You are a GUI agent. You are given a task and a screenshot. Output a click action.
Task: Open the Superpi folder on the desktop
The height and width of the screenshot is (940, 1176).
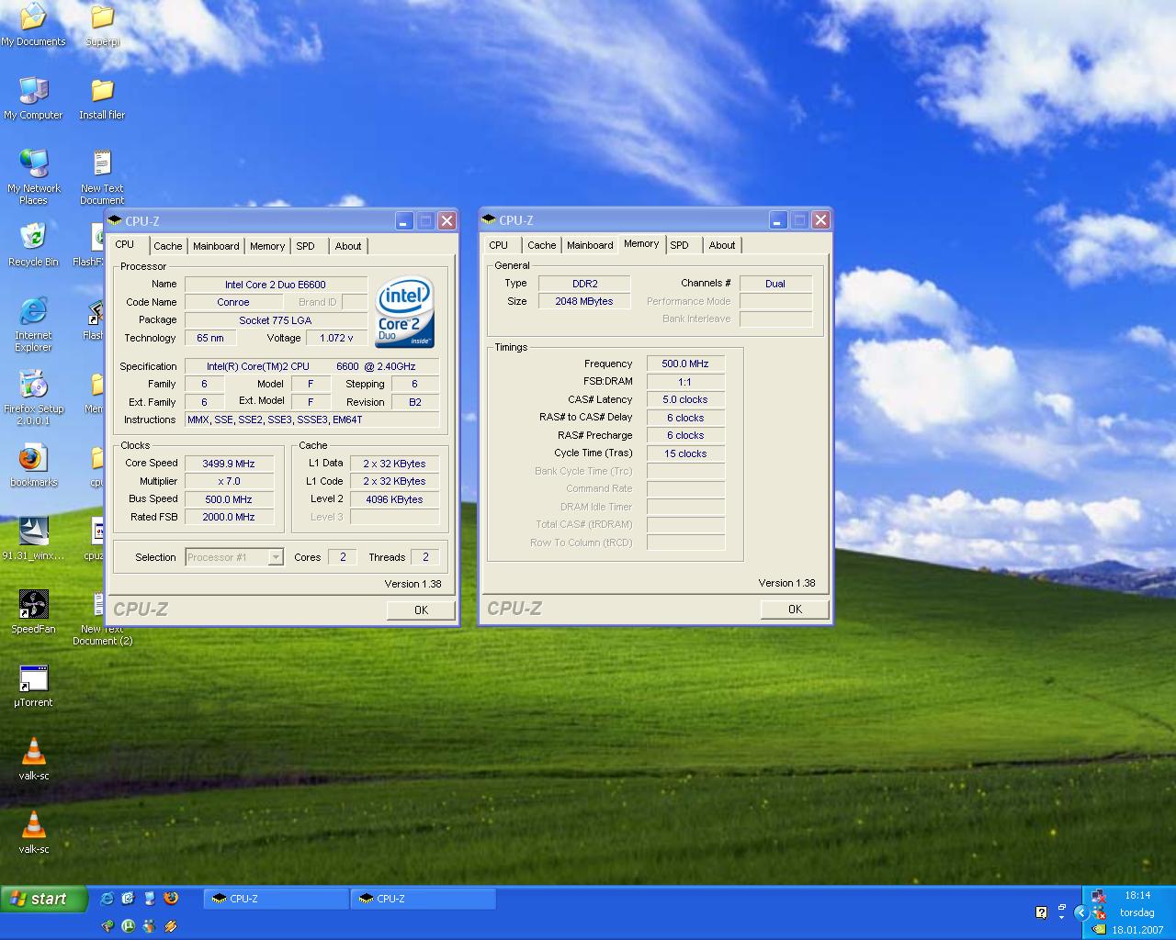click(x=102, y=25)
